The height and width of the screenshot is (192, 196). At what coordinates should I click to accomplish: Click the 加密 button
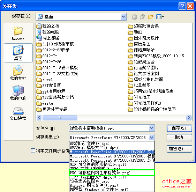[x=179, y=149]
